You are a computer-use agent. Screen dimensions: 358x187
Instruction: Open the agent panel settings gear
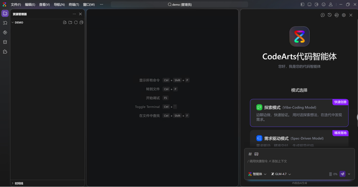pos(344,15)
